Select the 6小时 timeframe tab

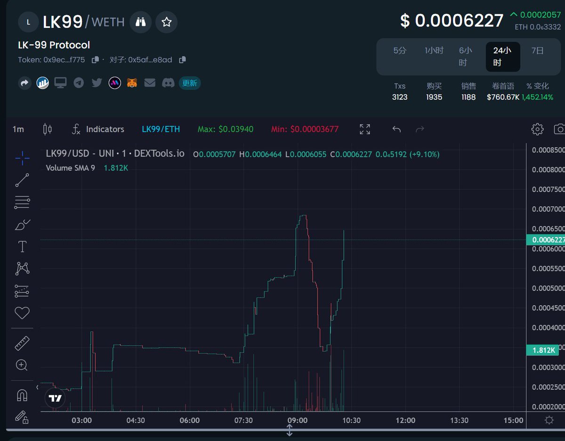point(465,57)
